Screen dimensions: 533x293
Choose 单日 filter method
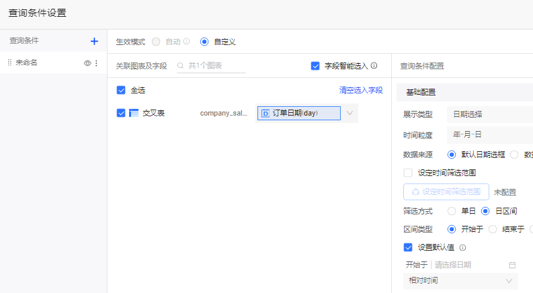452,211
